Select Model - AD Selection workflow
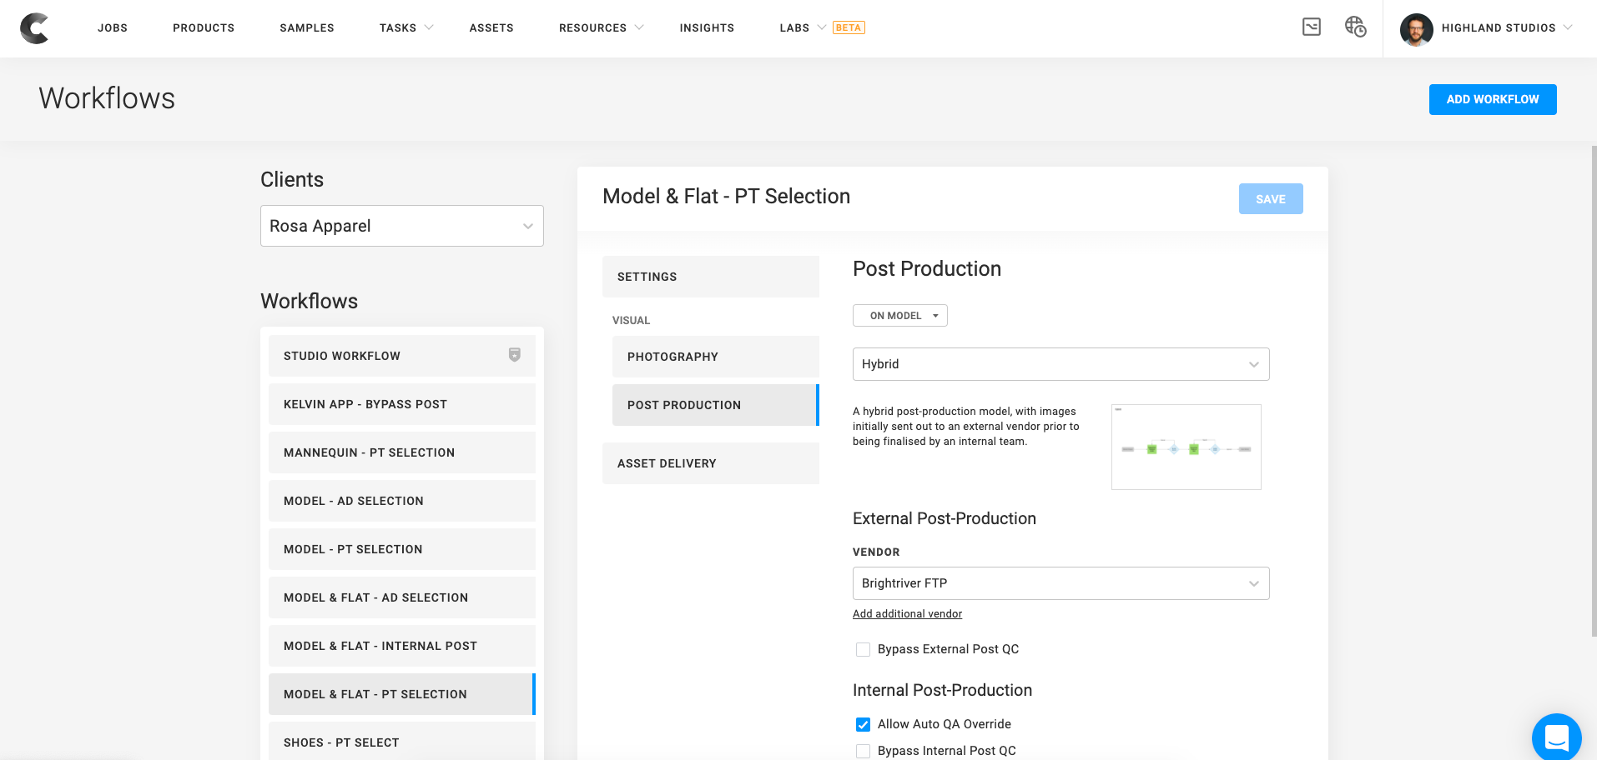Viewport: 1597px width, 760px height. click(x=402, y=501)
